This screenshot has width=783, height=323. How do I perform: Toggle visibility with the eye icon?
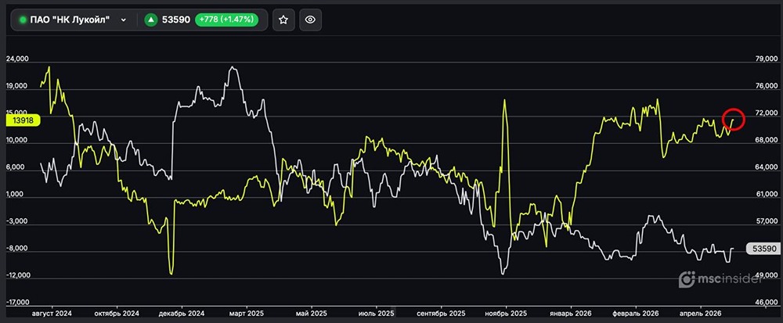click(311, 20)
